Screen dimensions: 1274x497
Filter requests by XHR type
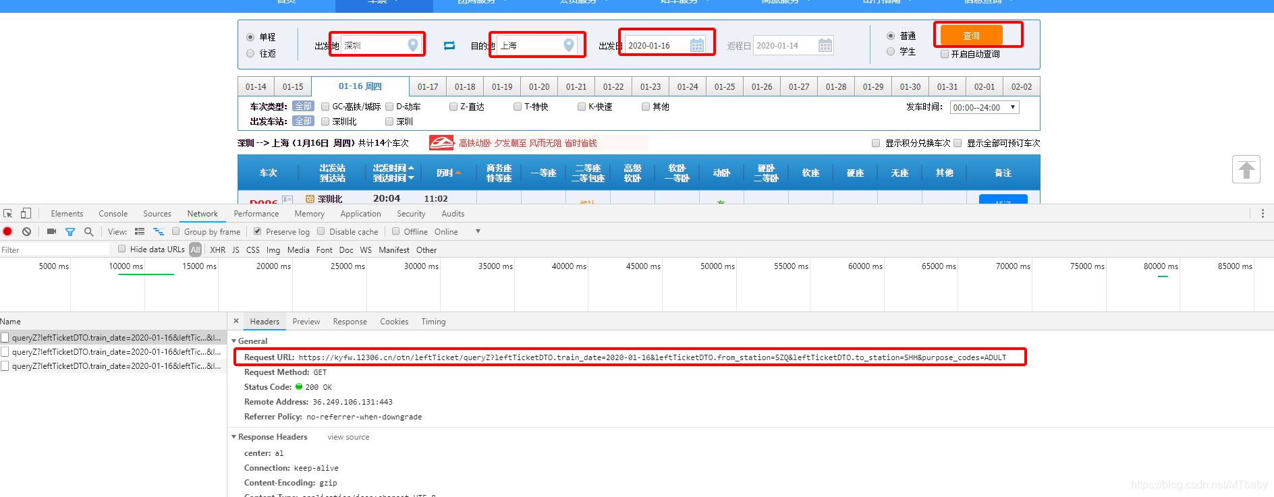(217, 250)
